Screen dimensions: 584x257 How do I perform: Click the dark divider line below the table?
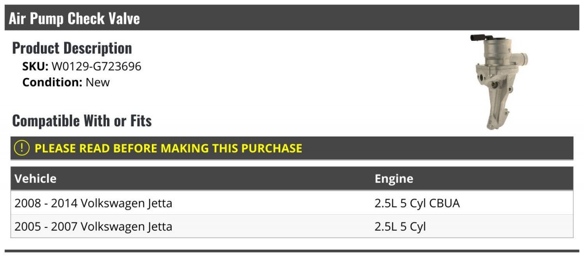coord(292,251)
